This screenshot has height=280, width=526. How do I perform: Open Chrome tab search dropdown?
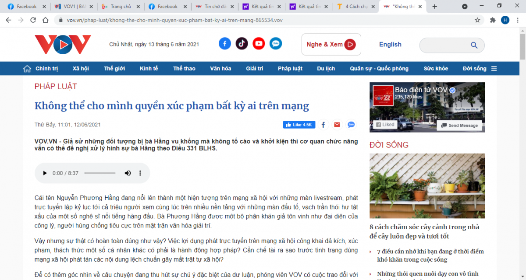tap(465, 7)
